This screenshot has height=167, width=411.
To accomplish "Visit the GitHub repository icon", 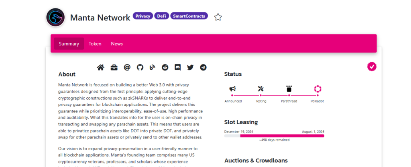I will point(140,67).
